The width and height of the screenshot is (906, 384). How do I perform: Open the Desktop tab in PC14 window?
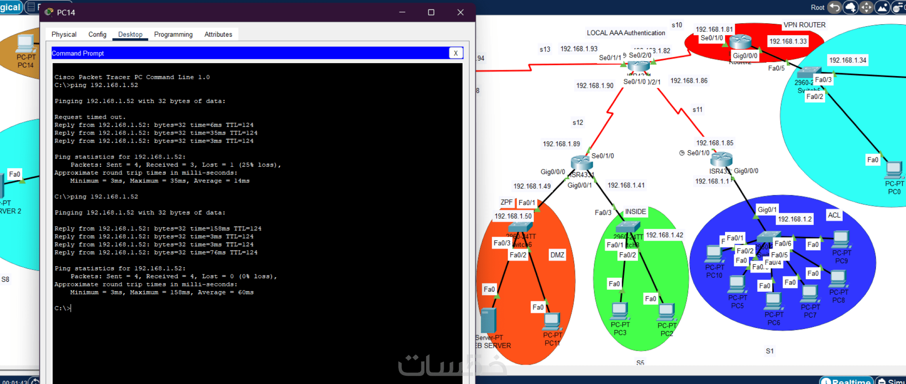[130, 34]
